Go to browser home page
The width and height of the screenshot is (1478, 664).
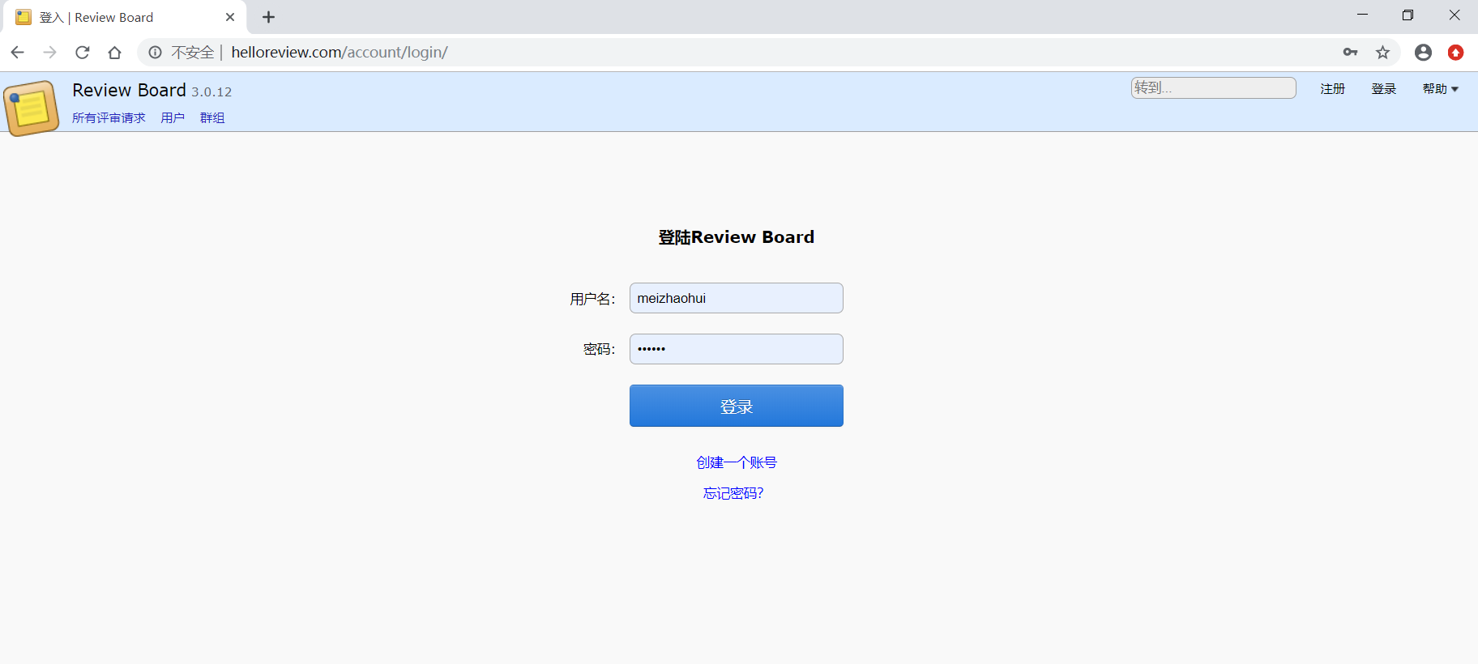tap(115, 53)
